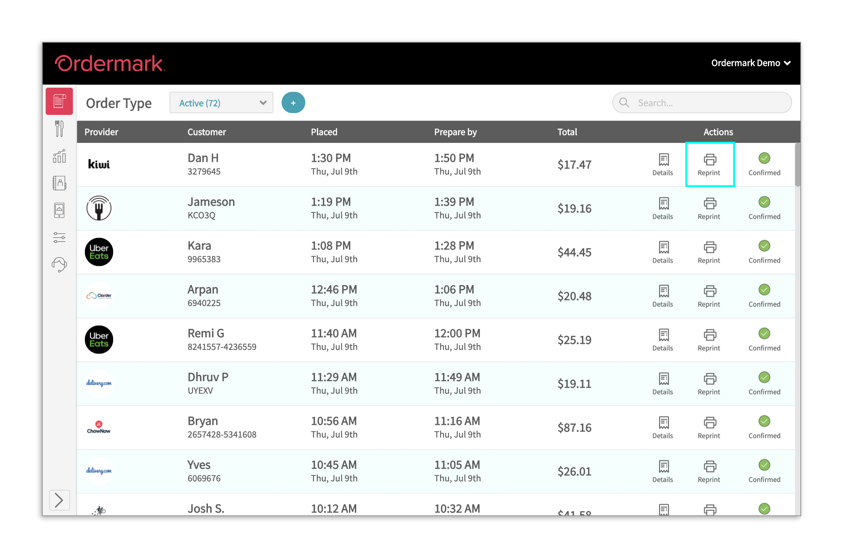The width and height of the screenshot is (843, 558).
Task: View Details for Yves's order
Action: [663, 471]
